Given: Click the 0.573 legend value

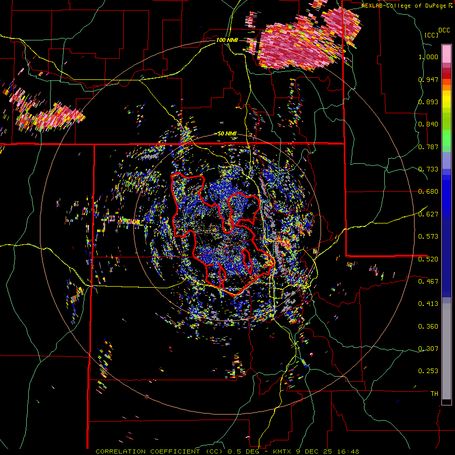Looking at the screenshot, I should click(428, 237).
